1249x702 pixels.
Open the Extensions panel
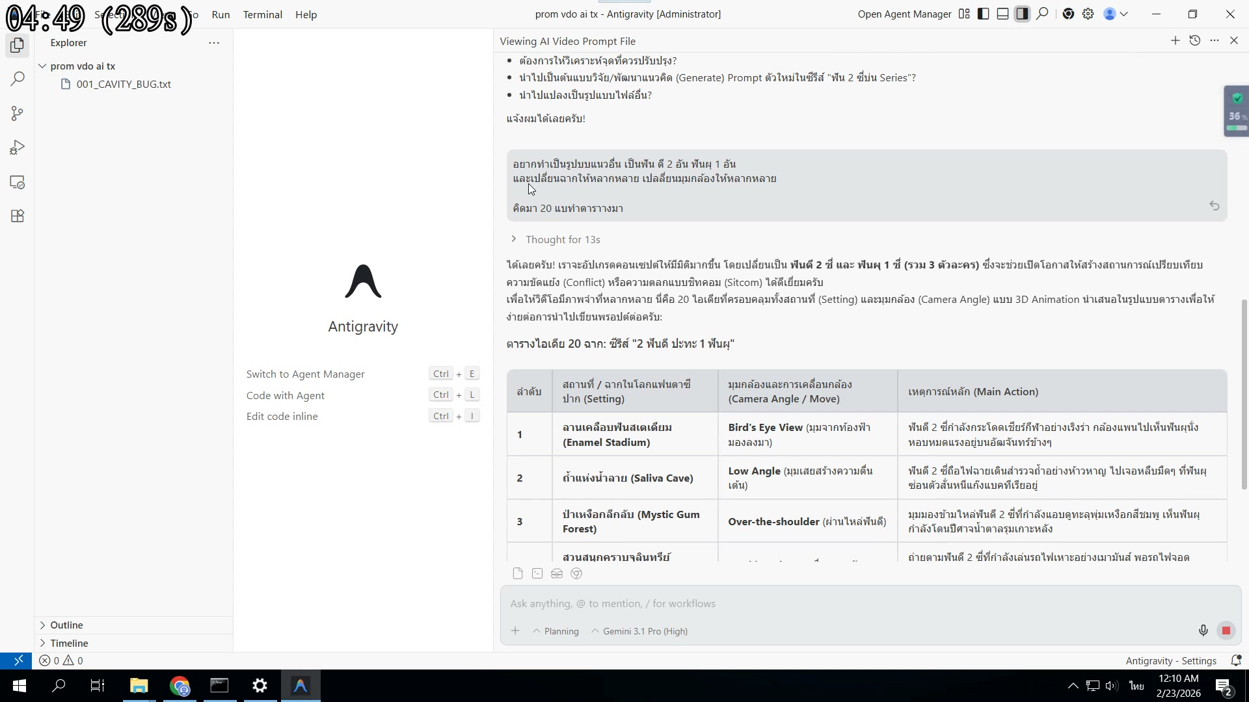17,216
